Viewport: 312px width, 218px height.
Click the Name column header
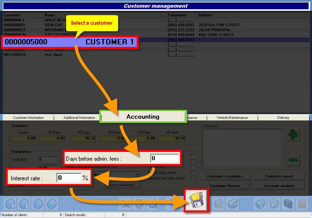click(x=105, y=15)
